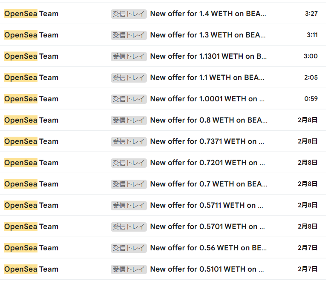Click 受信トレイ label on the 0.5711 WETH row
Screen dimensions: 328x281
129,206
